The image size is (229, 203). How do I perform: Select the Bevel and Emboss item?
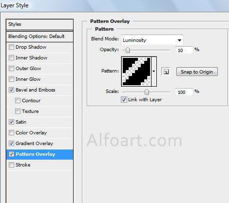point(39,90)
